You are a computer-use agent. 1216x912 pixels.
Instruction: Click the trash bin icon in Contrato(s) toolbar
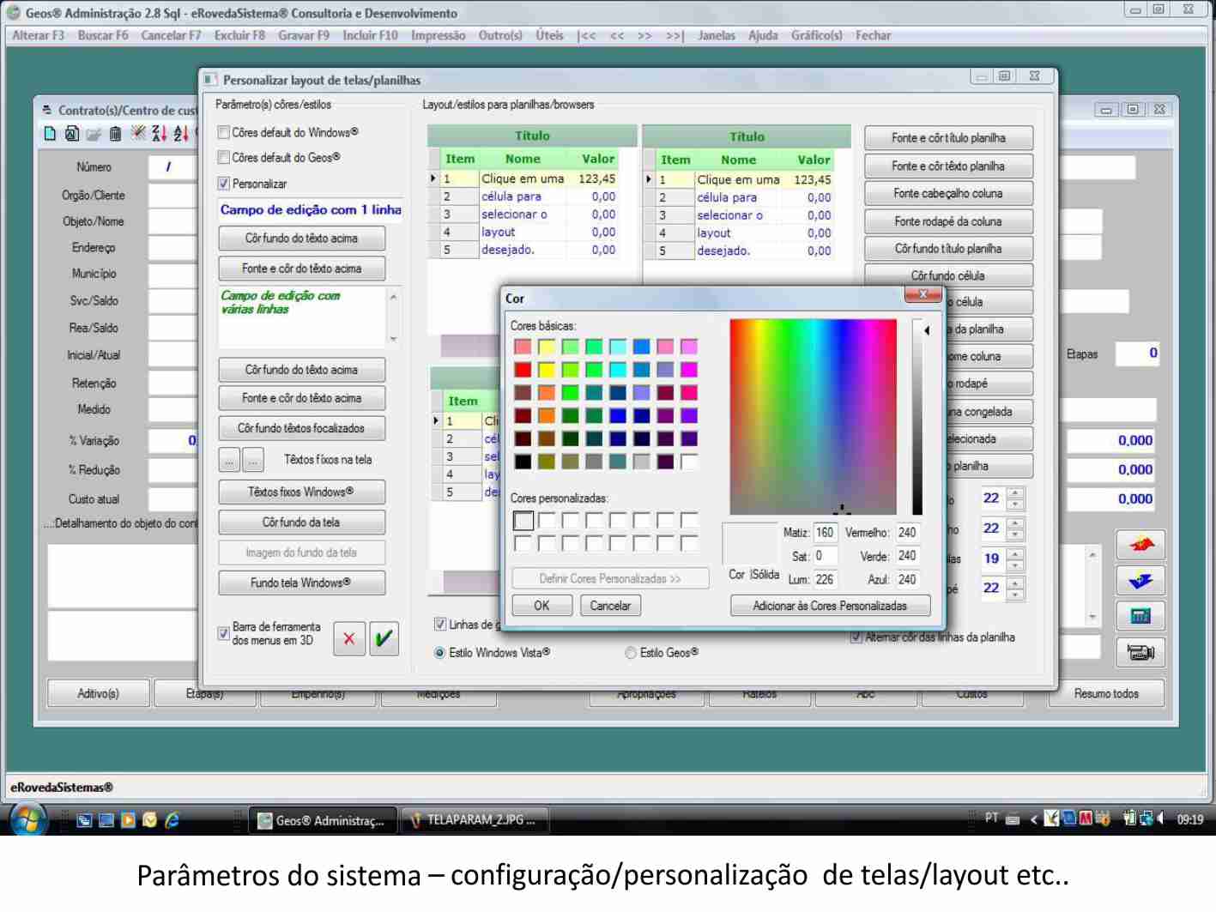[116, 134]
